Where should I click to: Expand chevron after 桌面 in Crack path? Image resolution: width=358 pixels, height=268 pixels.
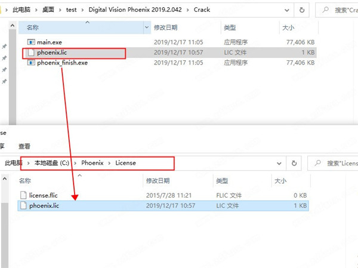point(60,10)
